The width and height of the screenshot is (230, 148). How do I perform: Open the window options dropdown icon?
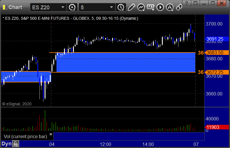[195, 3]
